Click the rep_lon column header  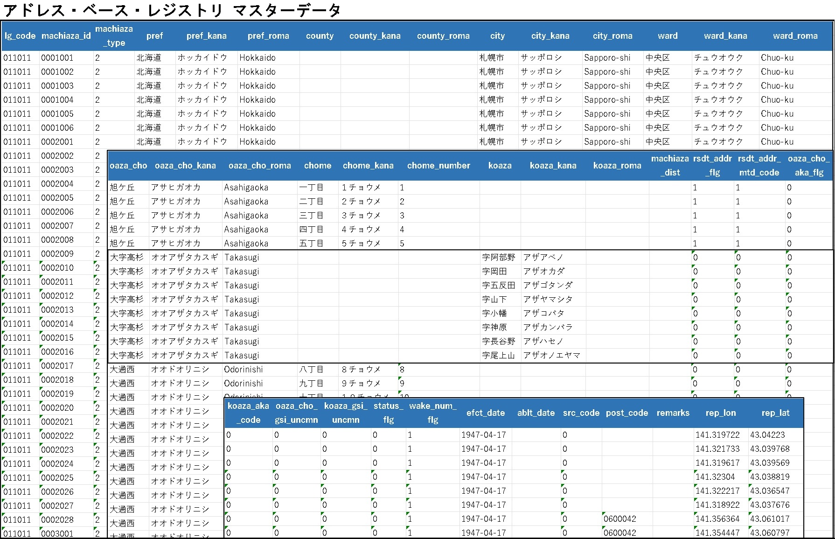(x=720, y=413)
